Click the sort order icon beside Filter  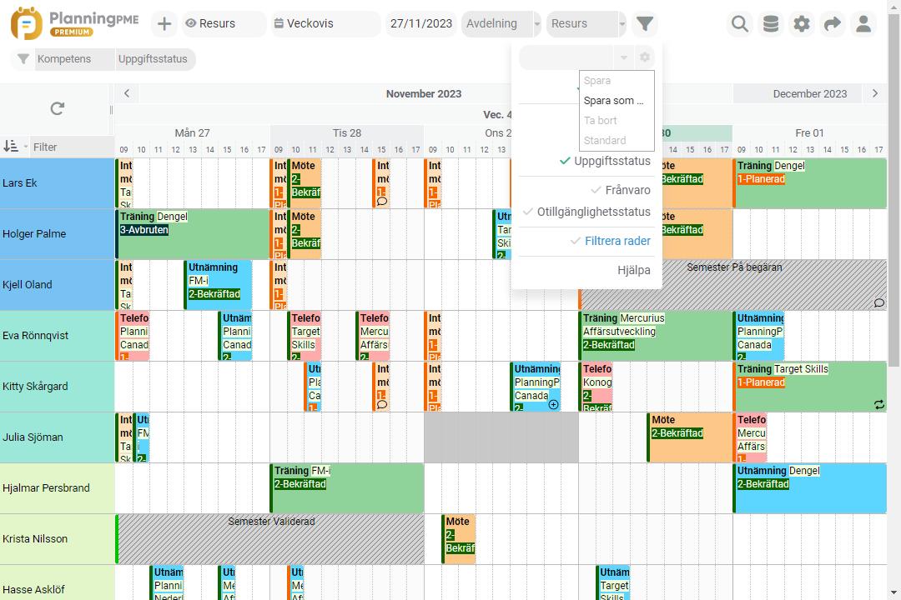click(10, 147)
